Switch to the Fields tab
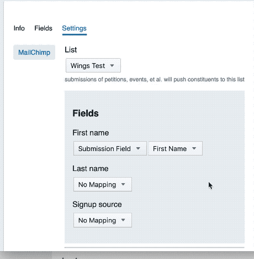The width and height of the screenshot is (254, 259). (x=44, y=28)
